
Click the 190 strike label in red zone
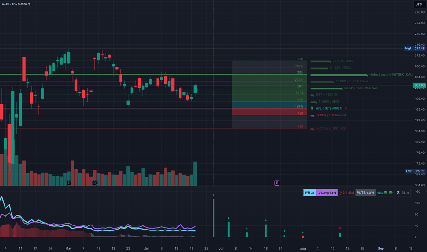coord(300,113)
